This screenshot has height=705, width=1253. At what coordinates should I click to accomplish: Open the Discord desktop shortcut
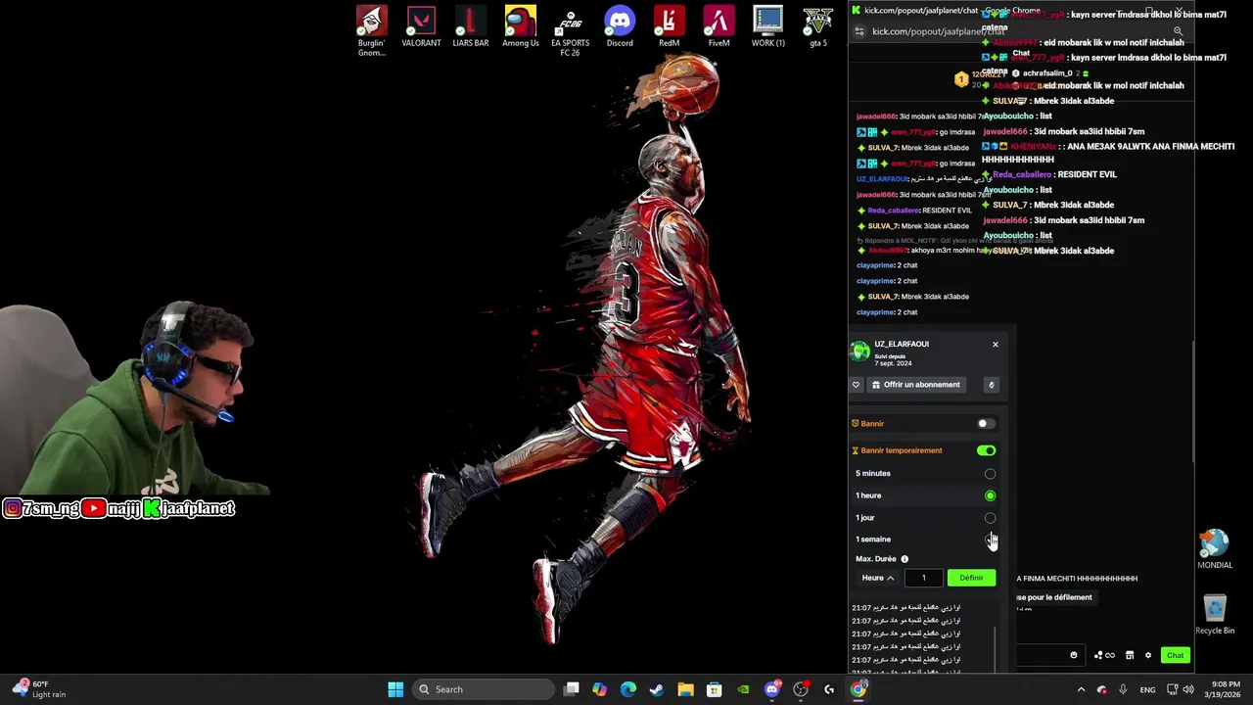620,27
